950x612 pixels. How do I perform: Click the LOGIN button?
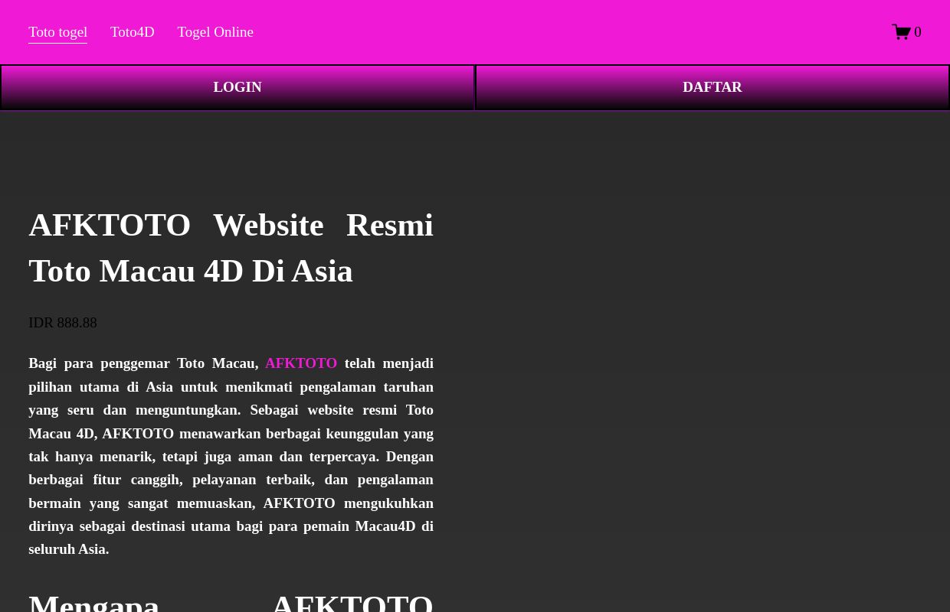pyautogui.click(x=237, y=87)
